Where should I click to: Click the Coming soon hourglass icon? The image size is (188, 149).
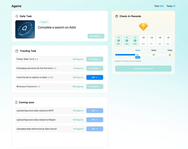[x=17, y=102]
